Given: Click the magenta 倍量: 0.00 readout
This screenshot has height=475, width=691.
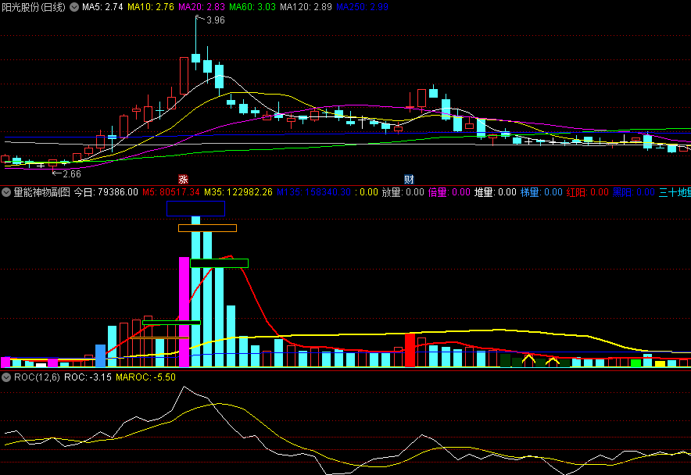Looking at the screenshot, I should (x=449, y=192).
